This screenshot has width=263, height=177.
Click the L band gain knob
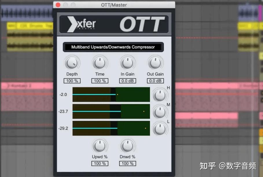point(160,129)
